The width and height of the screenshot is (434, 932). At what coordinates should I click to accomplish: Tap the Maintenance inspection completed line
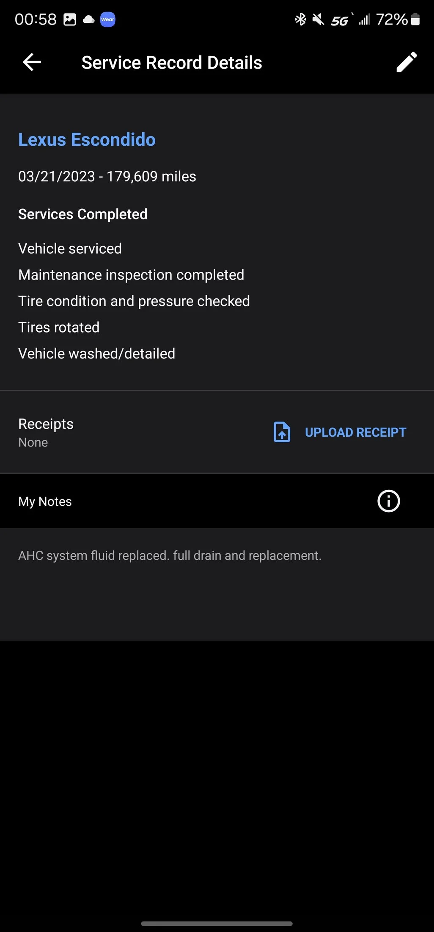click(x=131, y=275)
